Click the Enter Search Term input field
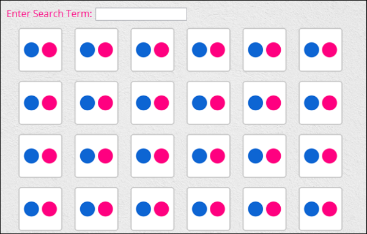Screen dimensions: 367x234 [141, 14]
